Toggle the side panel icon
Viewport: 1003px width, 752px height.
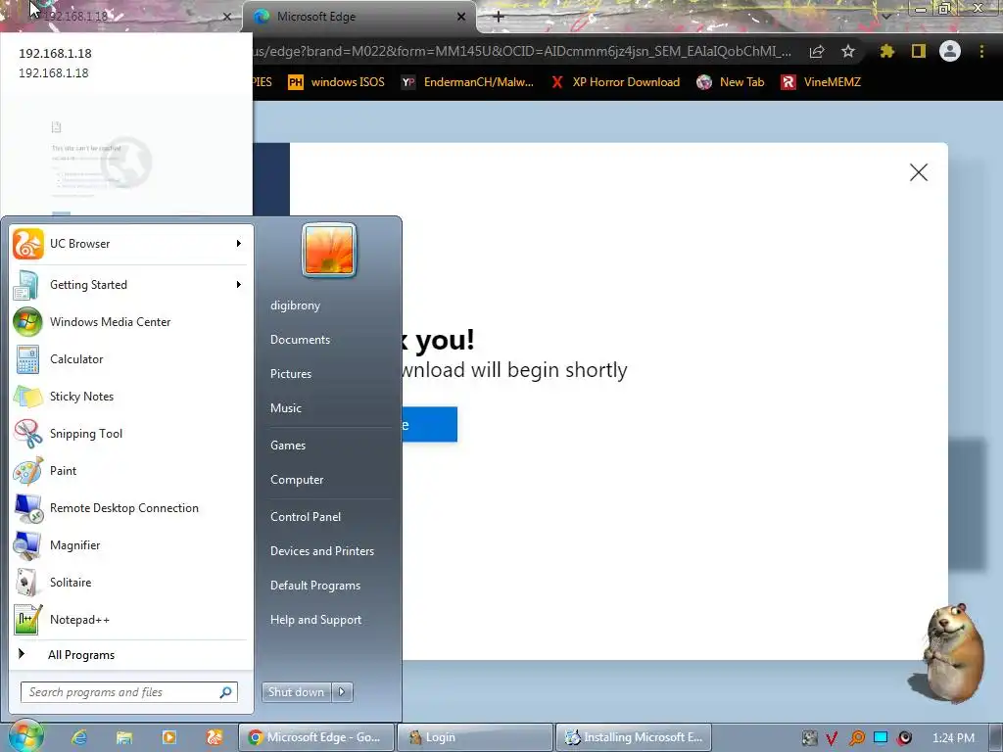tap(919, 51)
